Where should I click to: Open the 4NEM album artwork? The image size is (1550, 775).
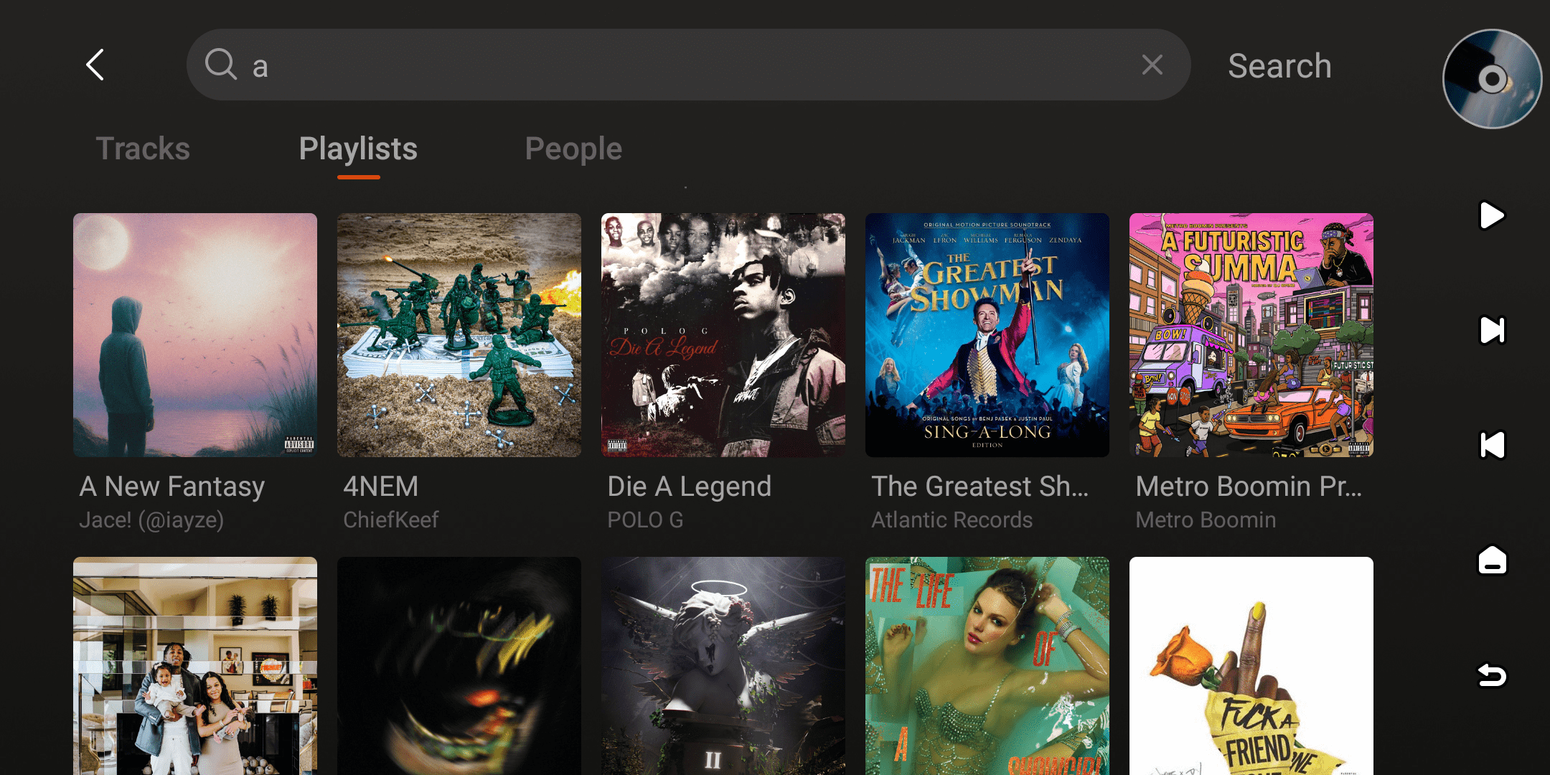point(459,335)
